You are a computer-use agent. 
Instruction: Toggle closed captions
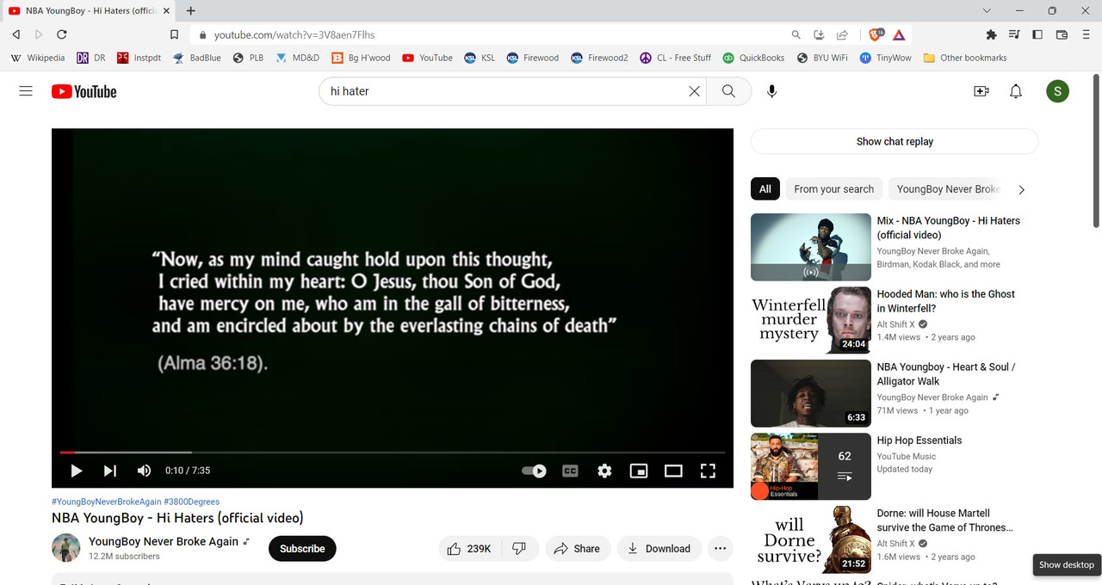[x=570, y=471]
